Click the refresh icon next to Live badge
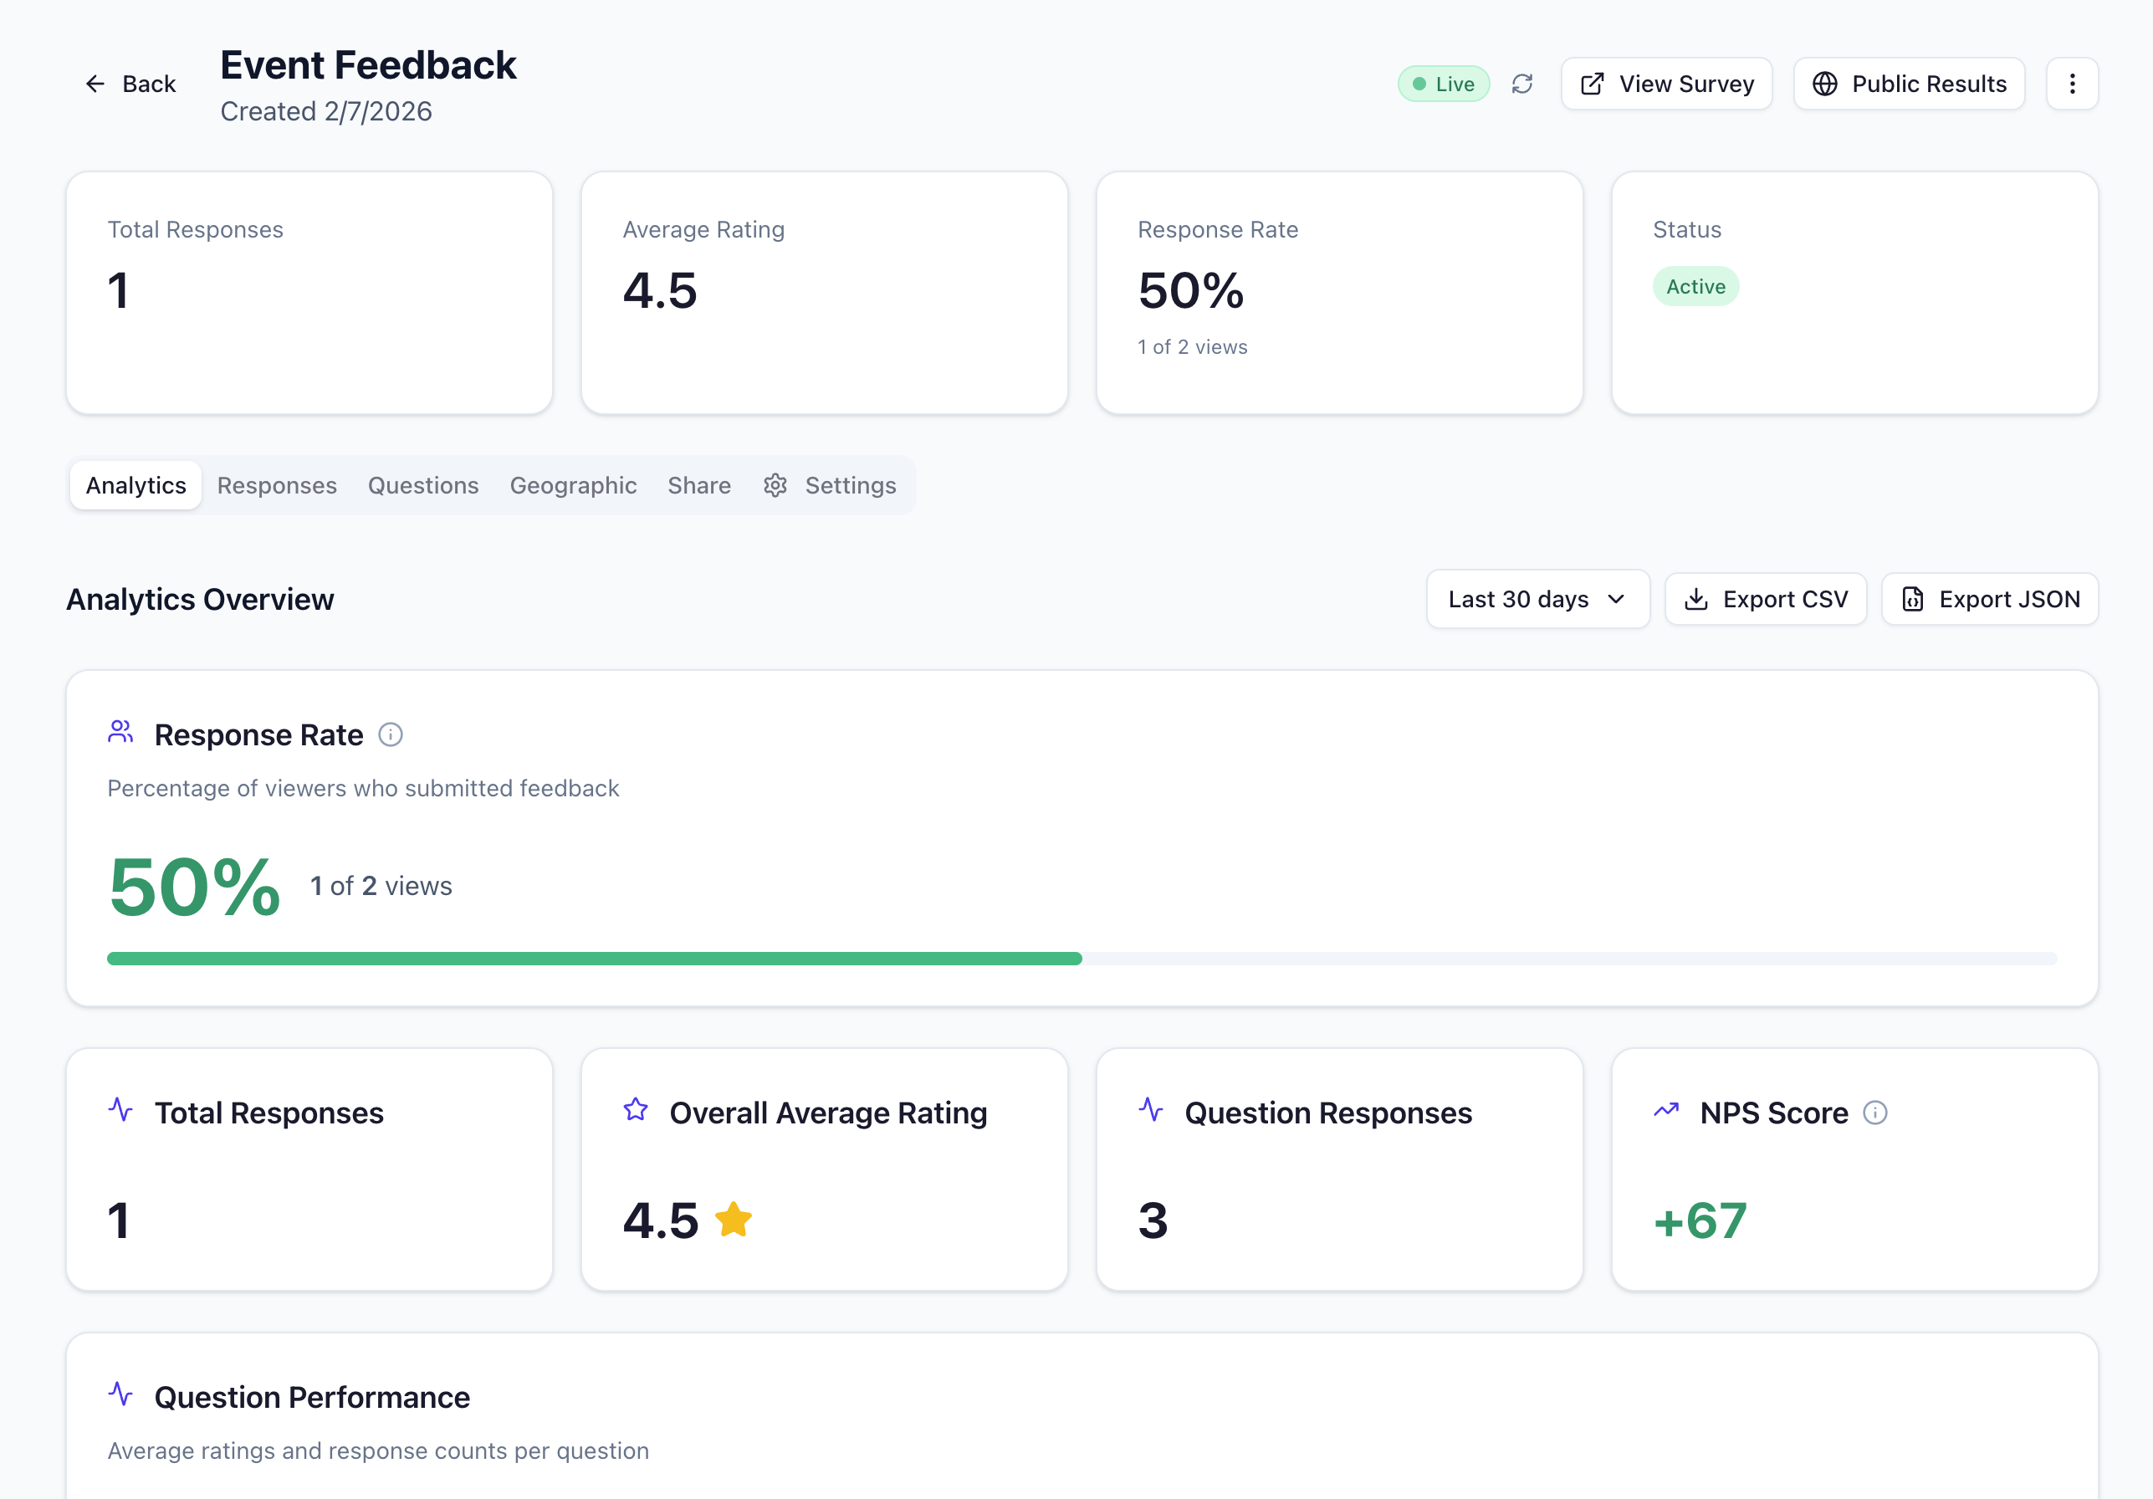The width and height of the screenshot is (2153, 1499). 1522,84
